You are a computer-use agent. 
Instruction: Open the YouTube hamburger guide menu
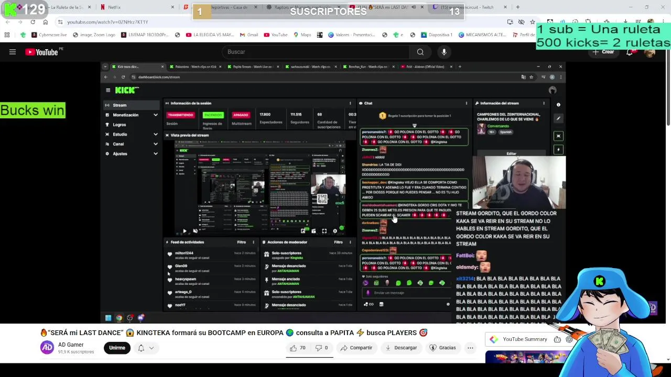pyautogui.click(x=13, y=52)
